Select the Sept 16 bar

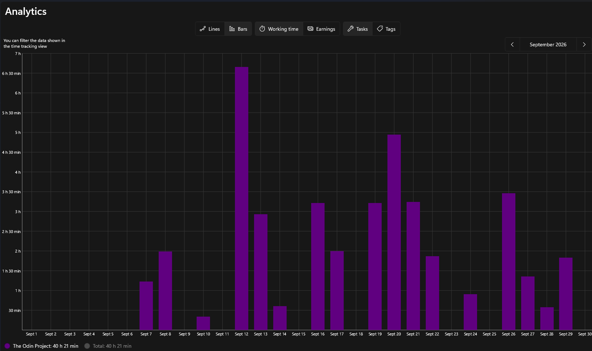pos(318,266)
